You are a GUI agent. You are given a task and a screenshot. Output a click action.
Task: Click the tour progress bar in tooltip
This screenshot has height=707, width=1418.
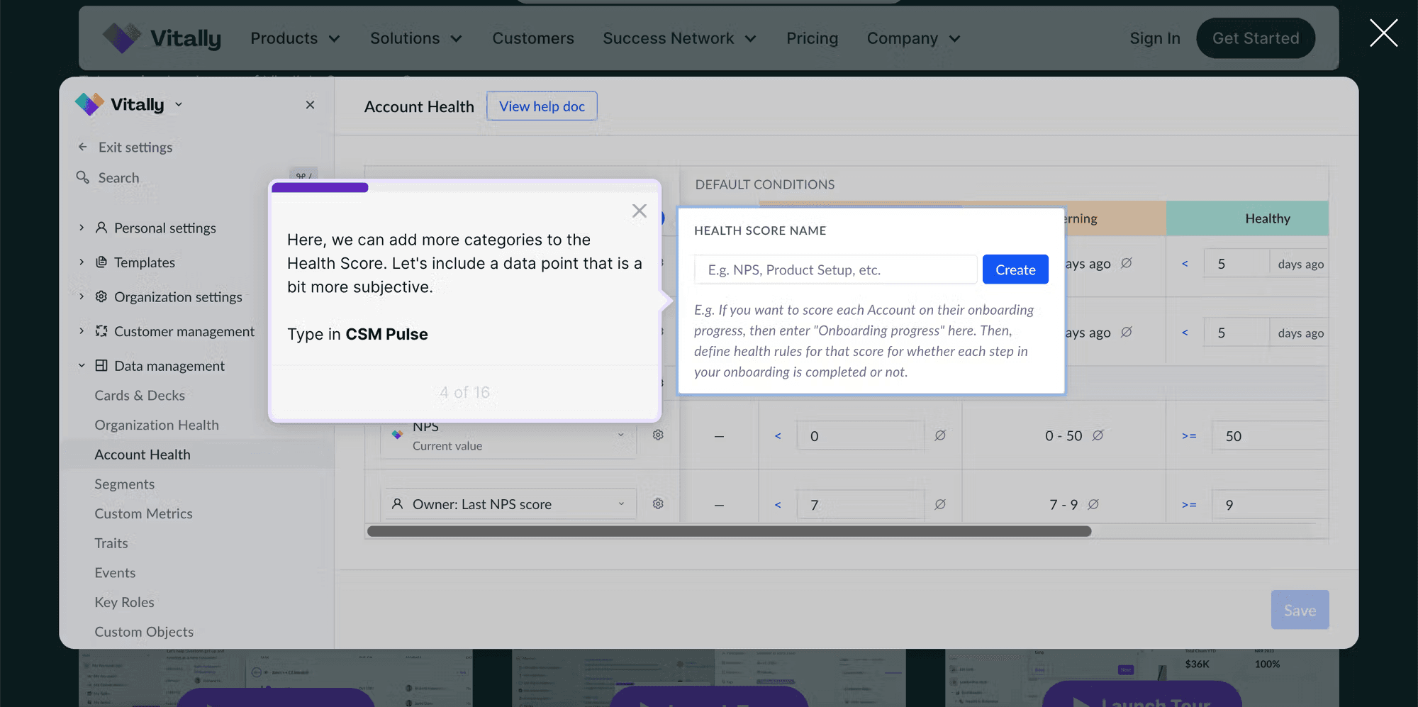coord(465,188)
